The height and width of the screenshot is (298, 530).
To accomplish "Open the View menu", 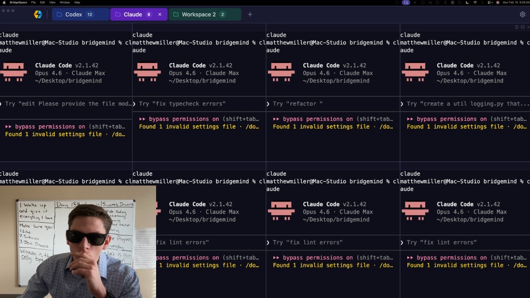I will (53, 2).
